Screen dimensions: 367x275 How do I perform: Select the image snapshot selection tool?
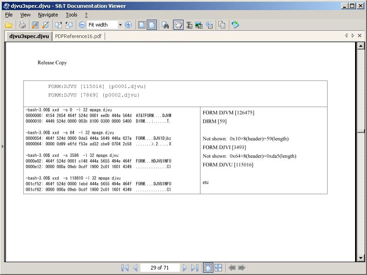199,25
